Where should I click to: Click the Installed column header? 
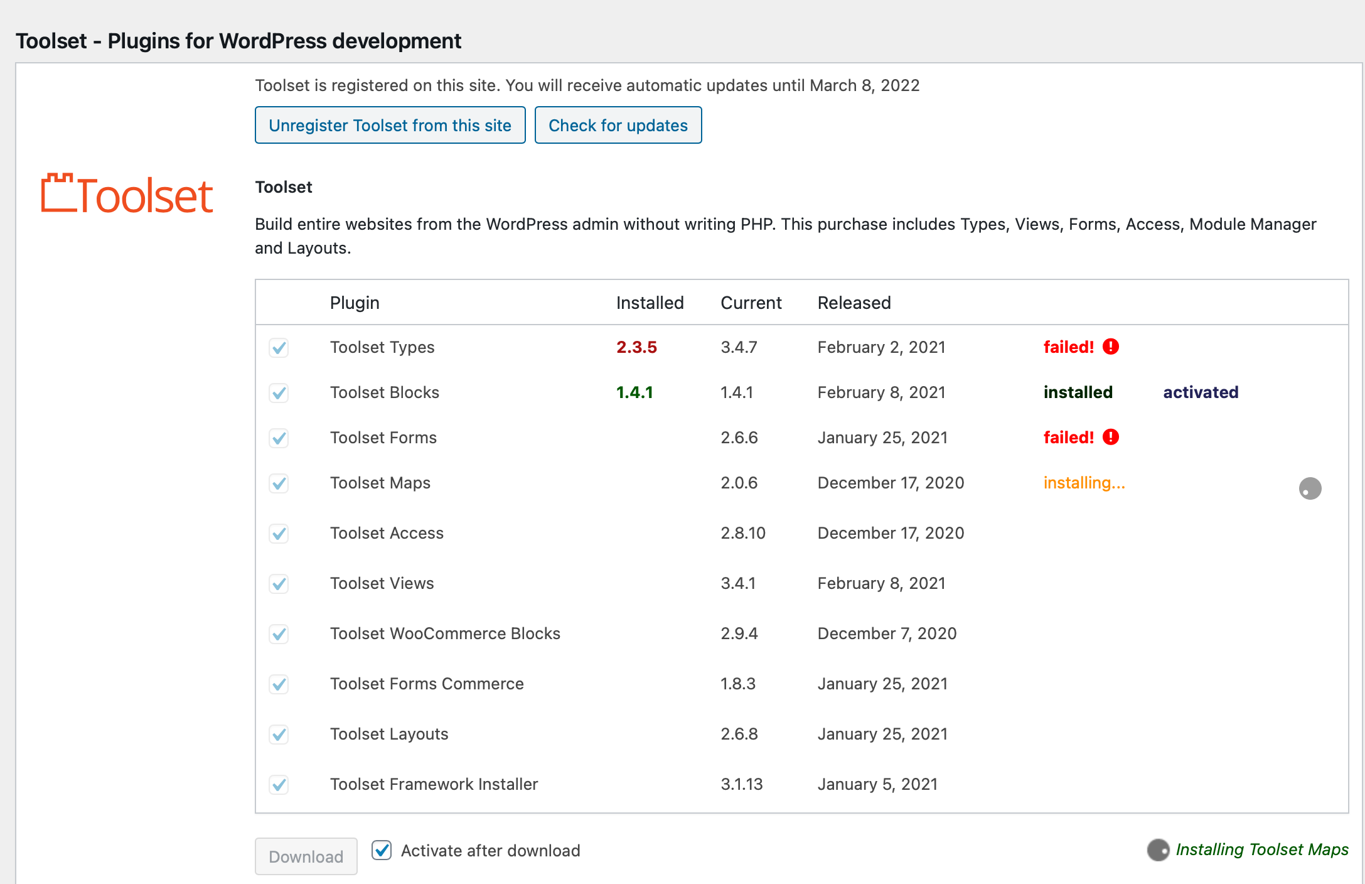pyautogui.click(x=650, y=303)
